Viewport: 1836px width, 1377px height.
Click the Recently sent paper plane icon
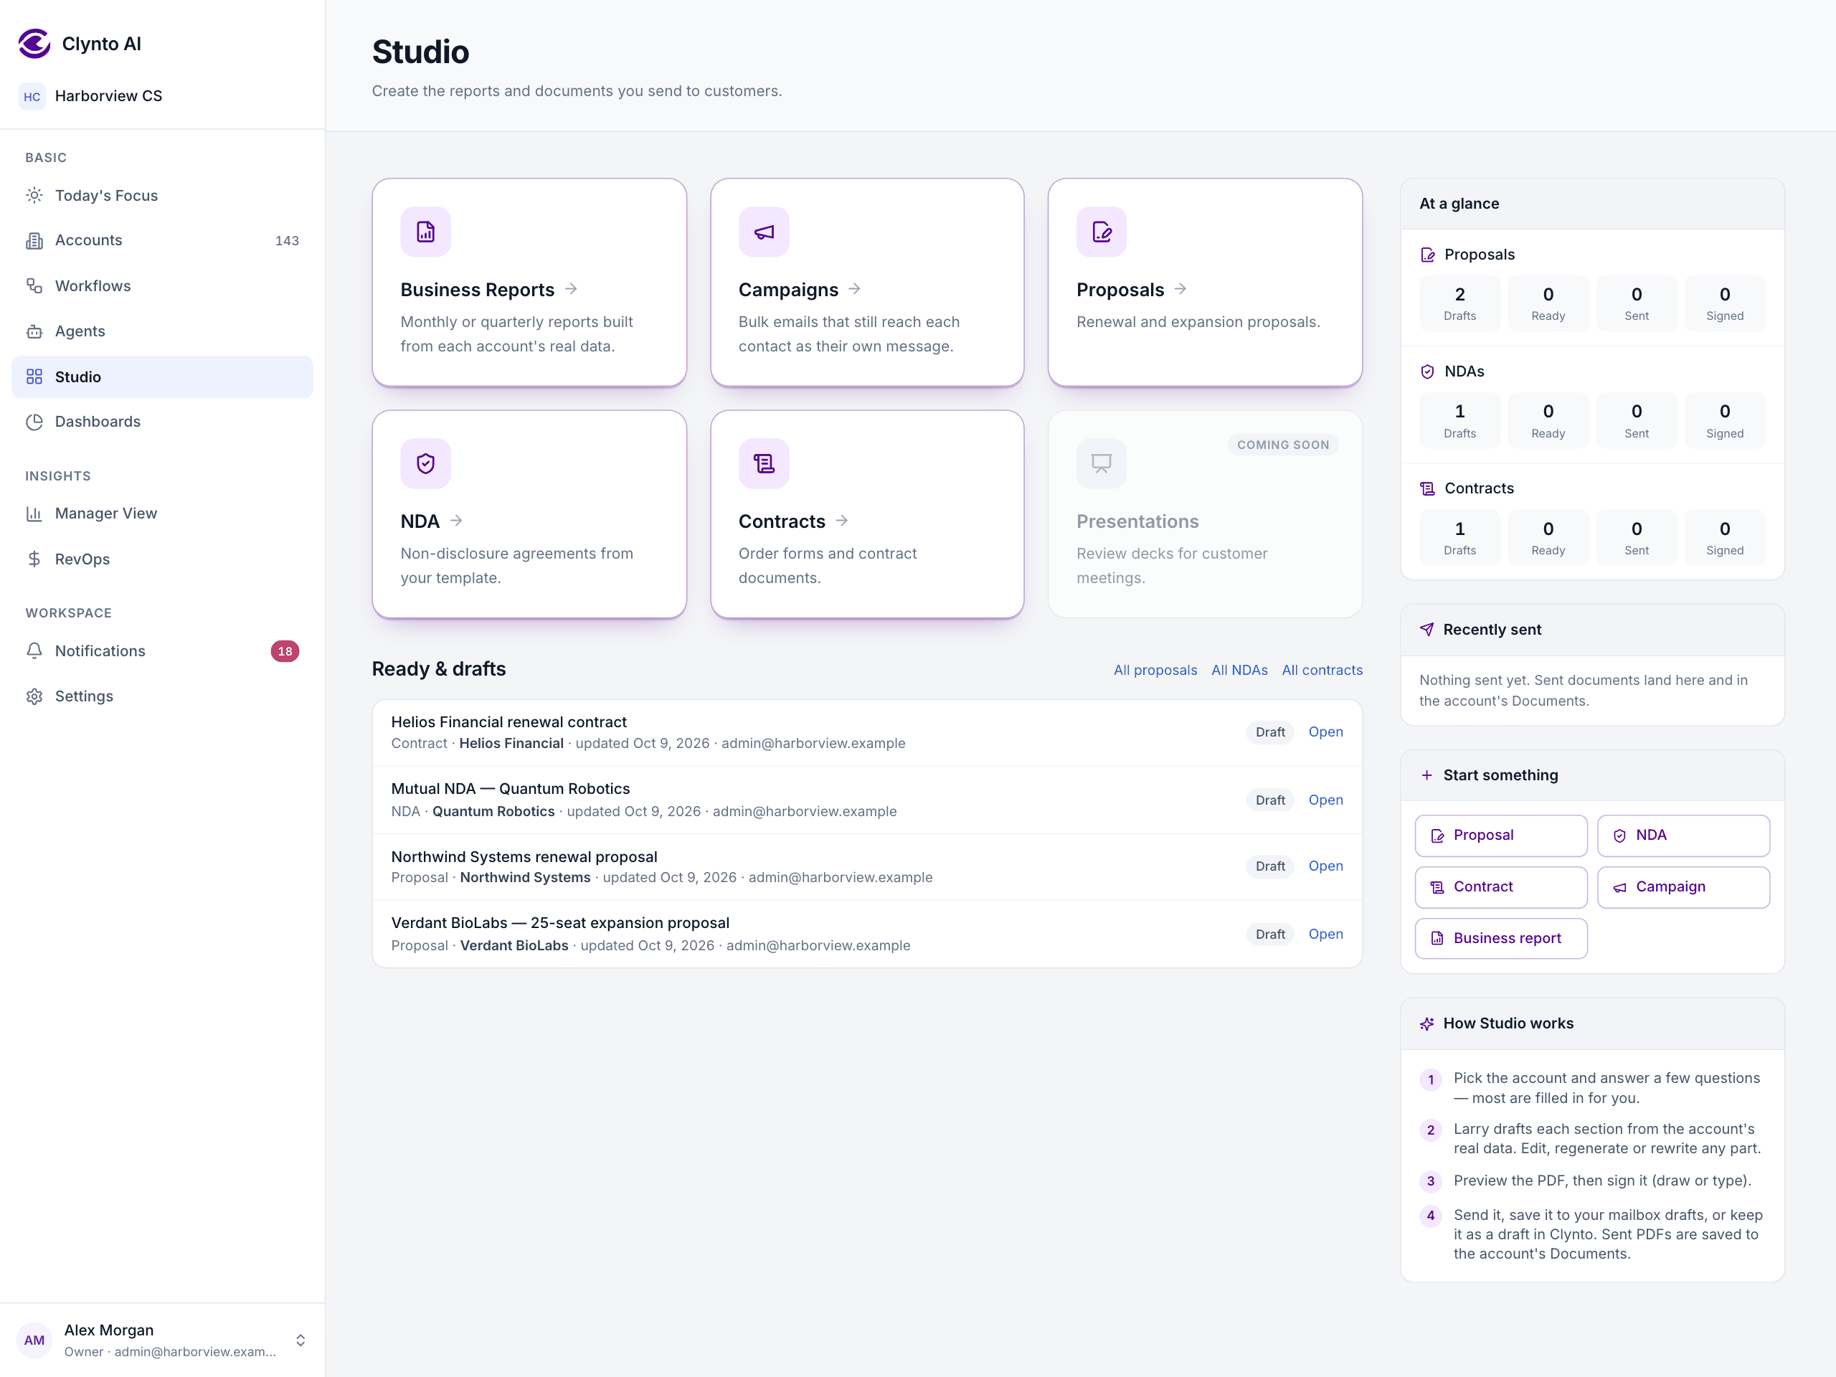(x=1426, y=629)
